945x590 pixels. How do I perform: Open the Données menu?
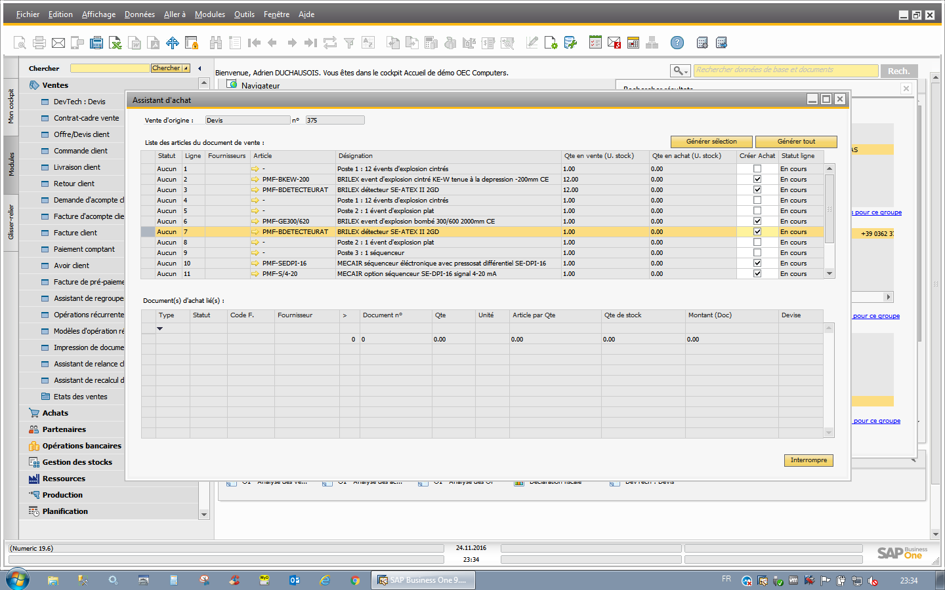[140, 14]
